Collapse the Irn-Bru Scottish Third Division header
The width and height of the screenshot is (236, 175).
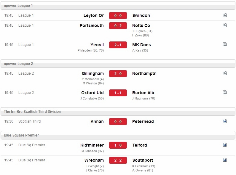(118, 112)
